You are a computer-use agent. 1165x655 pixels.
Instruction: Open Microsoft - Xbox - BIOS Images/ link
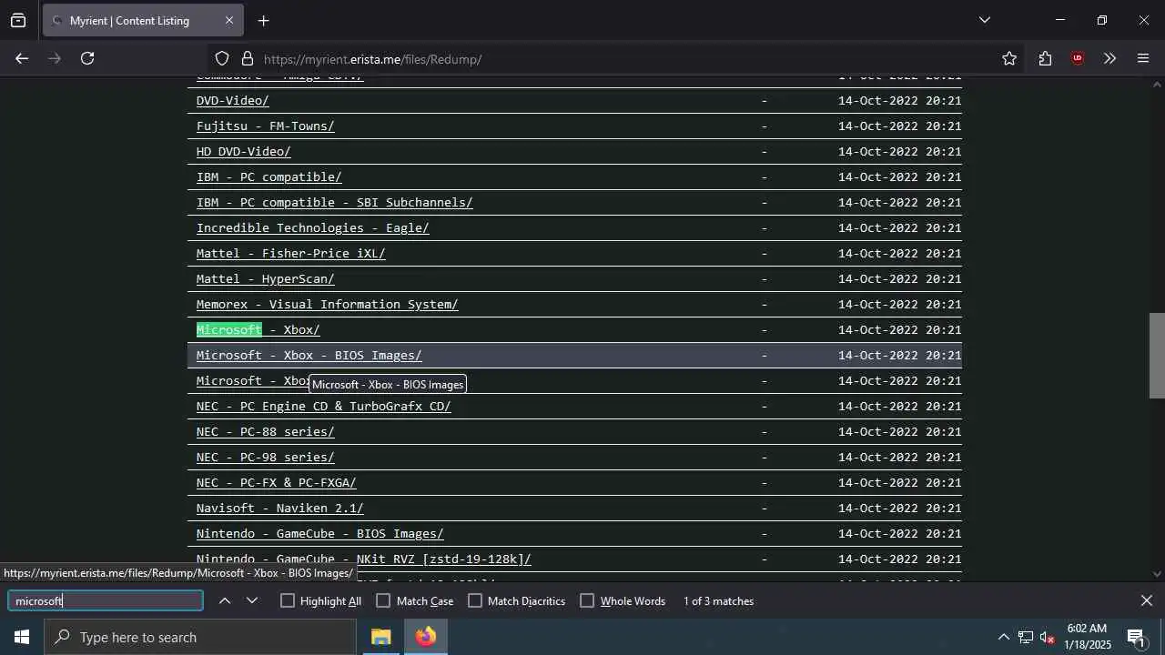309,355
